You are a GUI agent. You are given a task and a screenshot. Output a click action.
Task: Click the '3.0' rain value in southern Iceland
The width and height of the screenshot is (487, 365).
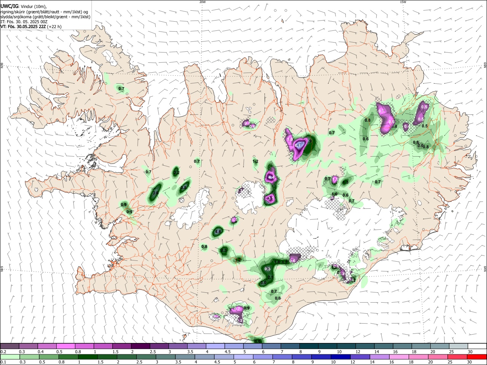point(263,283)
